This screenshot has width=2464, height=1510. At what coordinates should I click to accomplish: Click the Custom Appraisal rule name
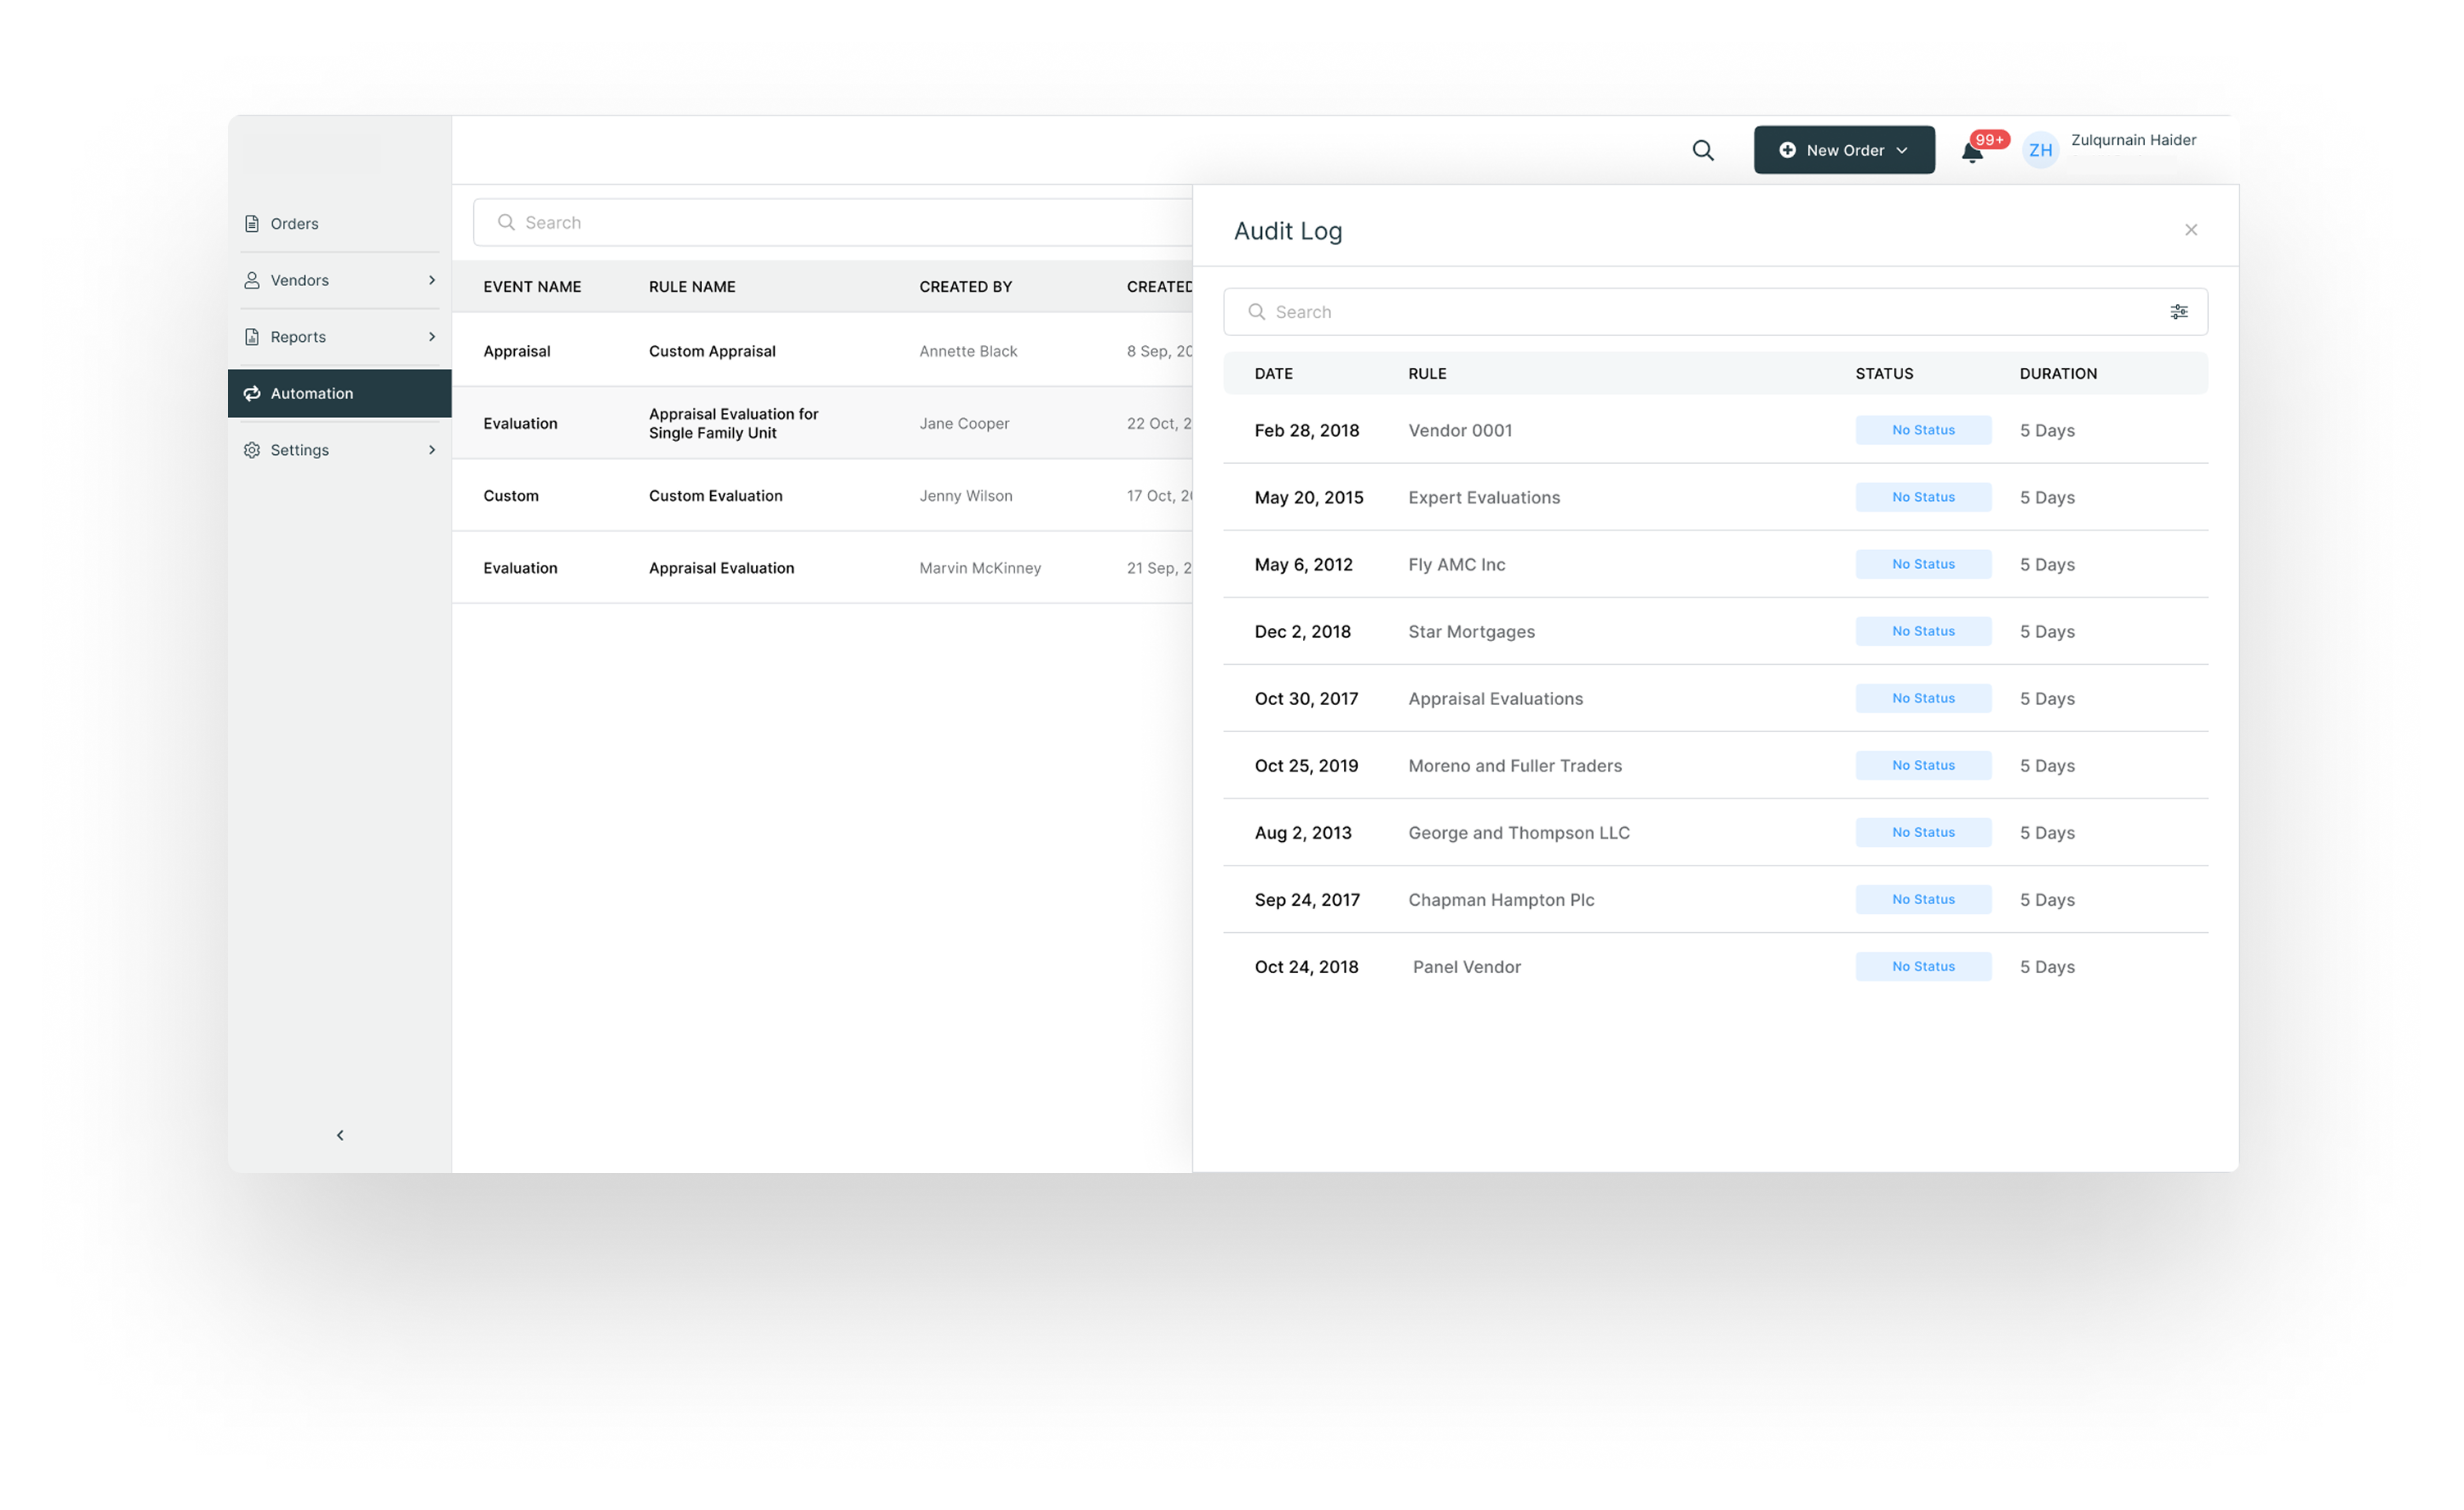(712, 352)
